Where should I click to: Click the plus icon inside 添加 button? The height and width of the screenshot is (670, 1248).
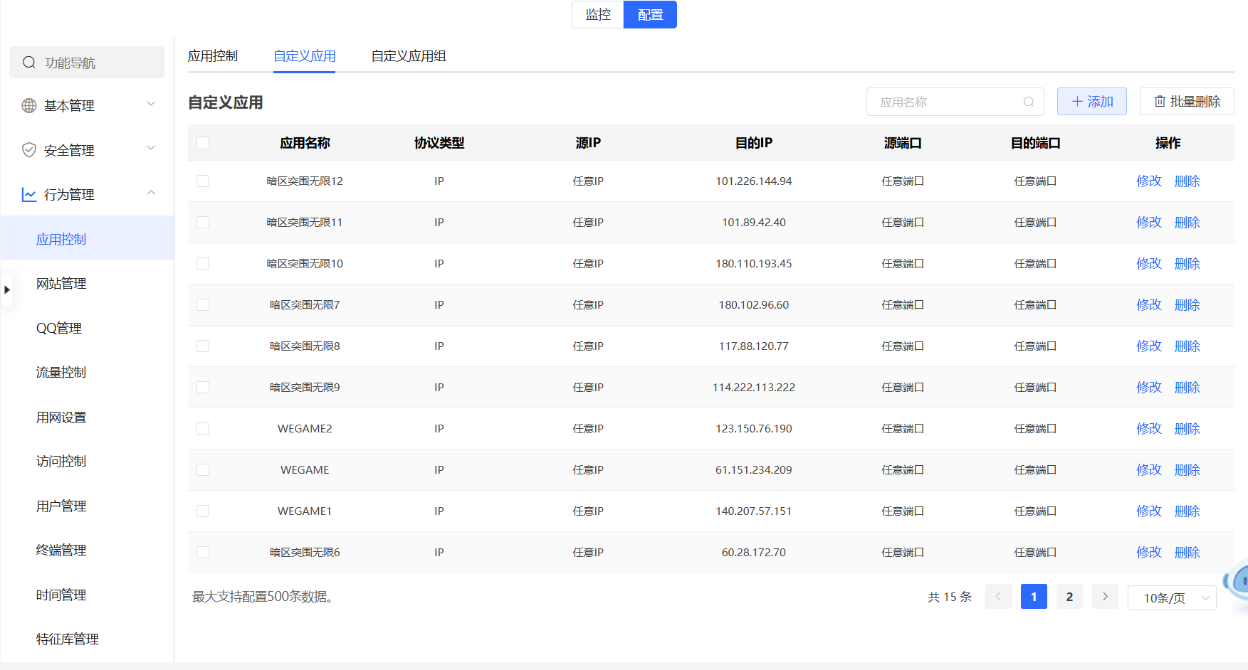click(x=1077, y=101)
